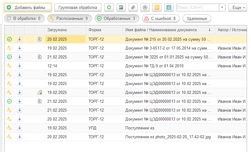Click the search field "Поиск (Ctrl+F)"

(x=197, y=7)
